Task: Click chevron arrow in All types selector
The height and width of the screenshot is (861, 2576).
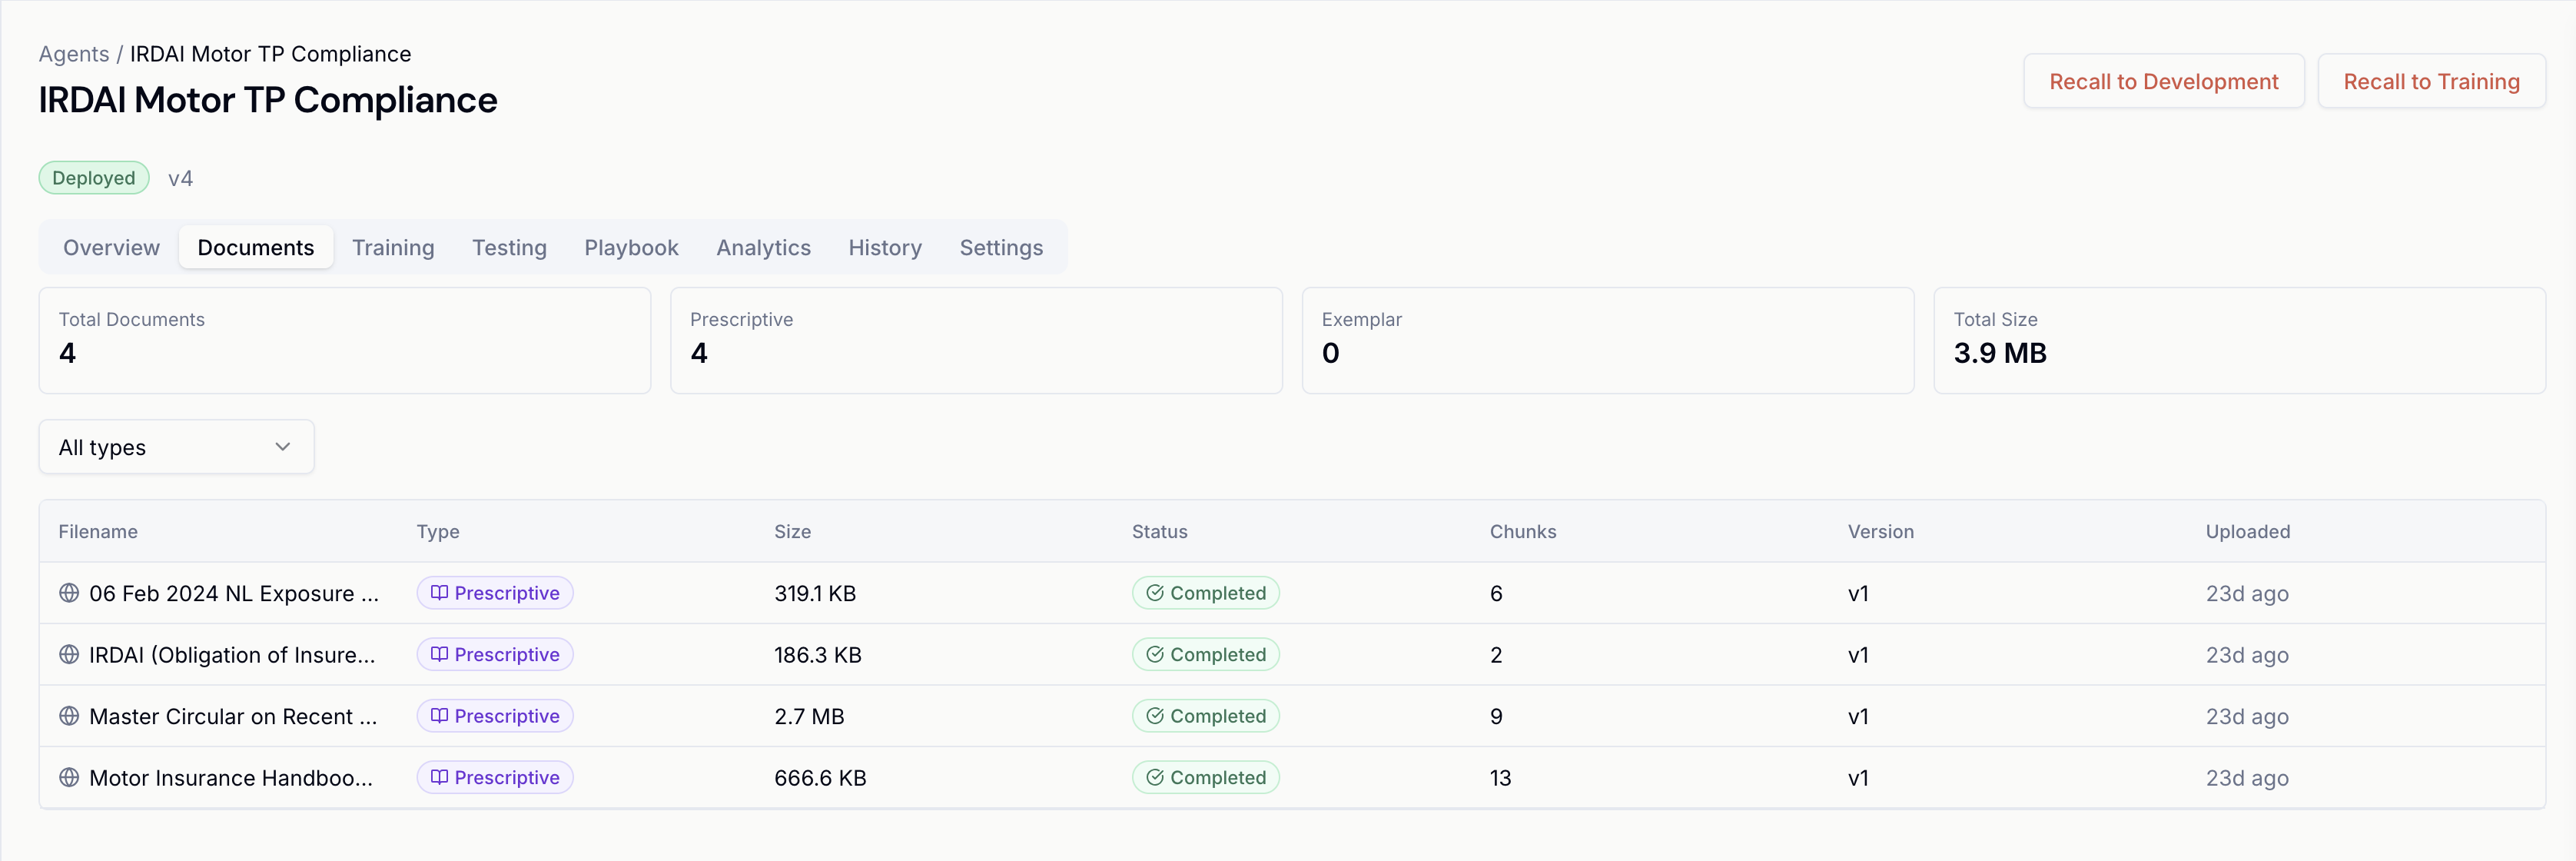Action: tap(283, 447)
